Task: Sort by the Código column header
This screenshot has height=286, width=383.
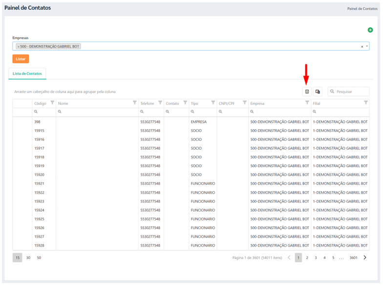Action: (40, 103)
